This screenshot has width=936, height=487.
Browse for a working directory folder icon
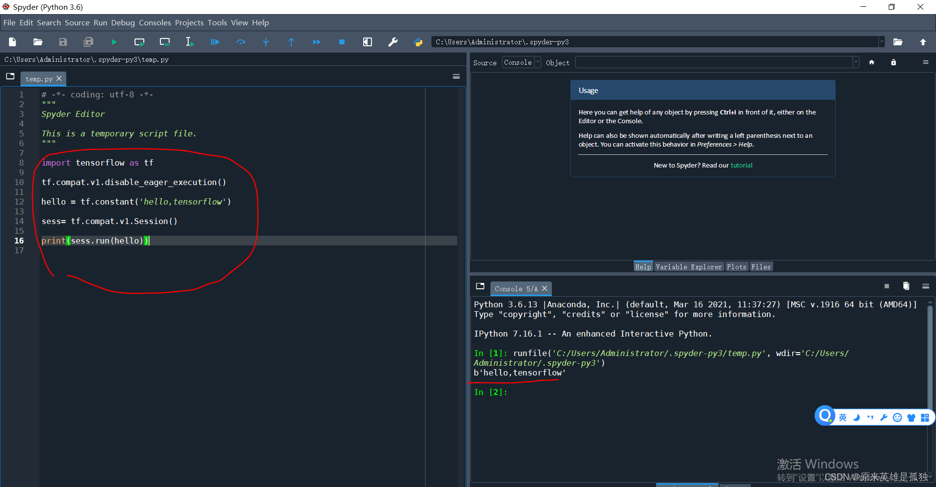coord(898,42)
